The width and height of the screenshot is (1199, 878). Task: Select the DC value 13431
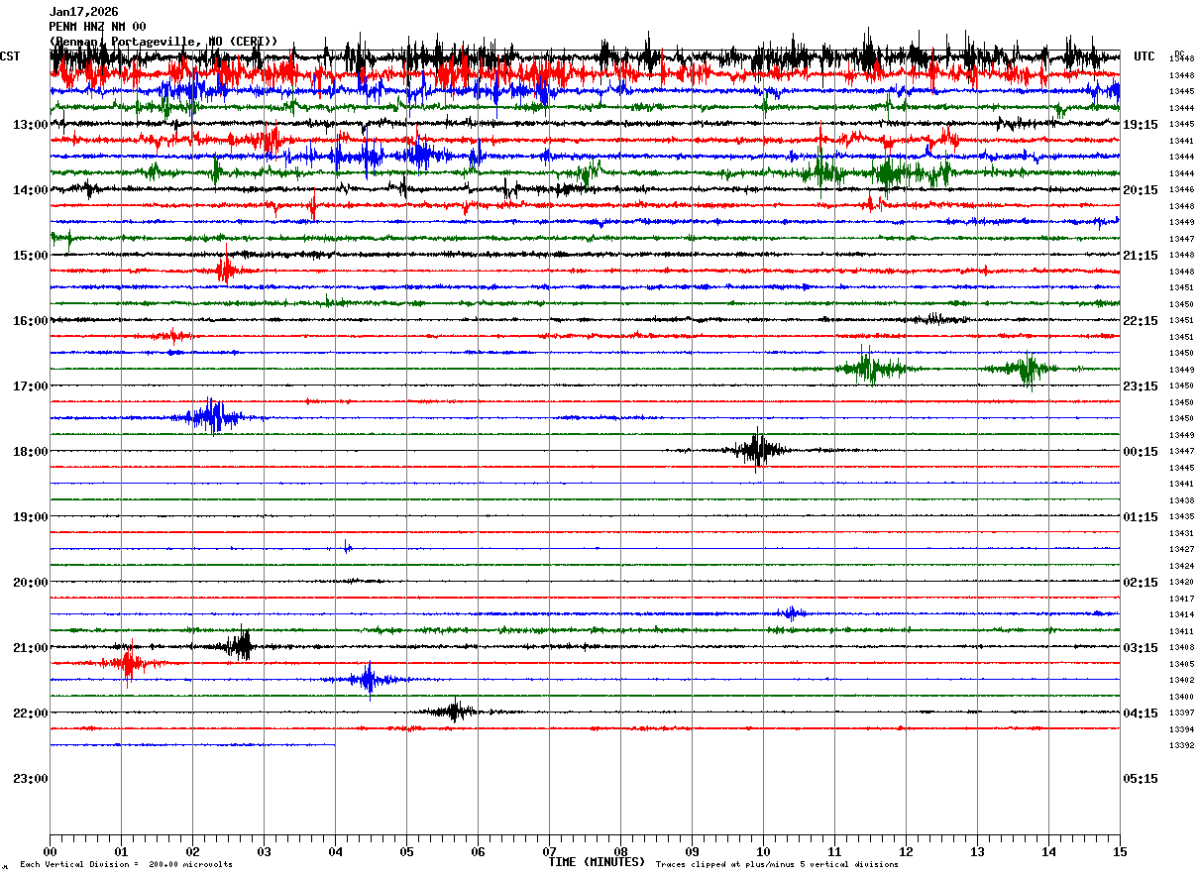(x=1181, y=533)
